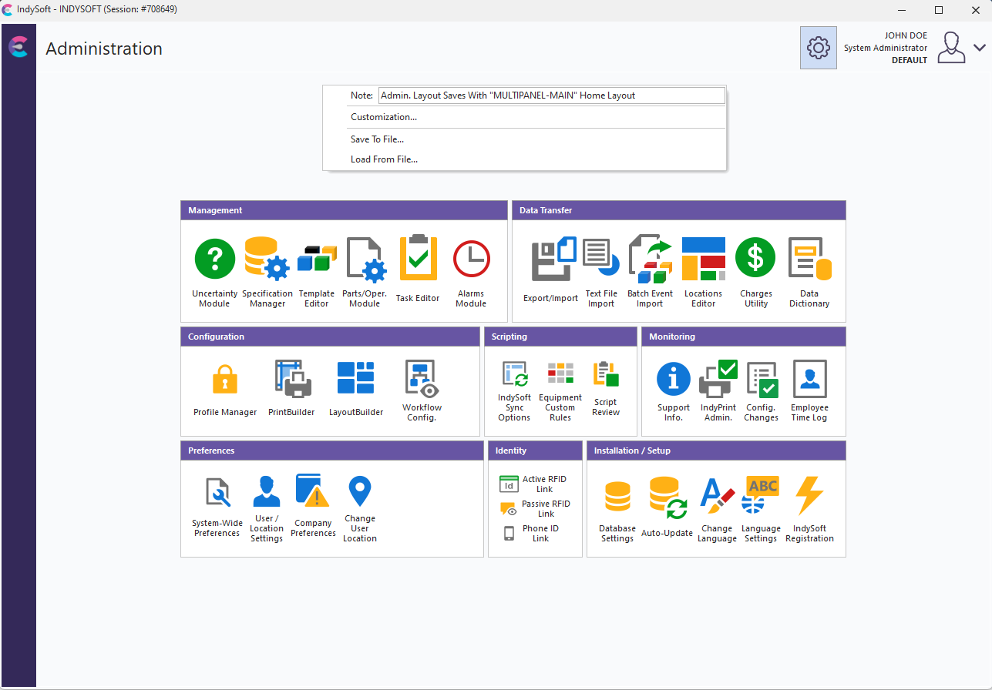Open the LayoutBuilder tool
This screenshot has width=992, height=690.
coord(355,379)
